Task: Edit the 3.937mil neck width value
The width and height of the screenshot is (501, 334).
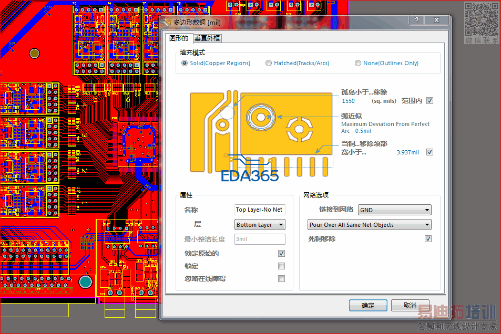Action: click(x=408, y=152)
